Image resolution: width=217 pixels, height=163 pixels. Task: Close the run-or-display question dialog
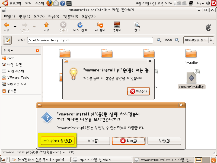tap(181, 105)
